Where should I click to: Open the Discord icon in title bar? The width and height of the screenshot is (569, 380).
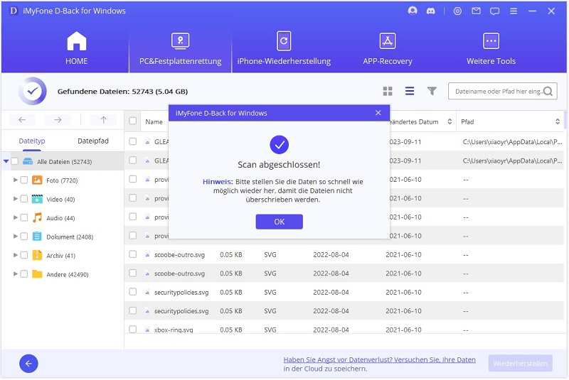point(431,11)
